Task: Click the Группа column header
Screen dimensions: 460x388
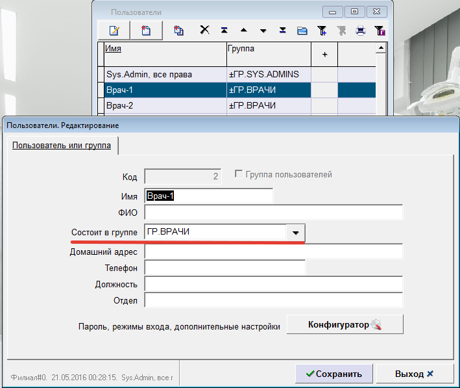Action: (x=269, y=54)
